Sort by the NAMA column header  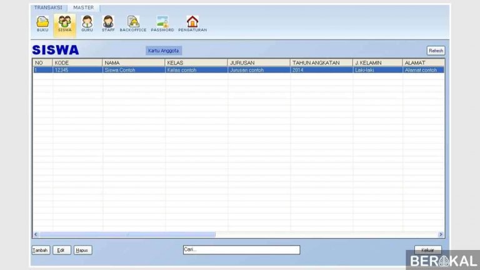(133, 63)
